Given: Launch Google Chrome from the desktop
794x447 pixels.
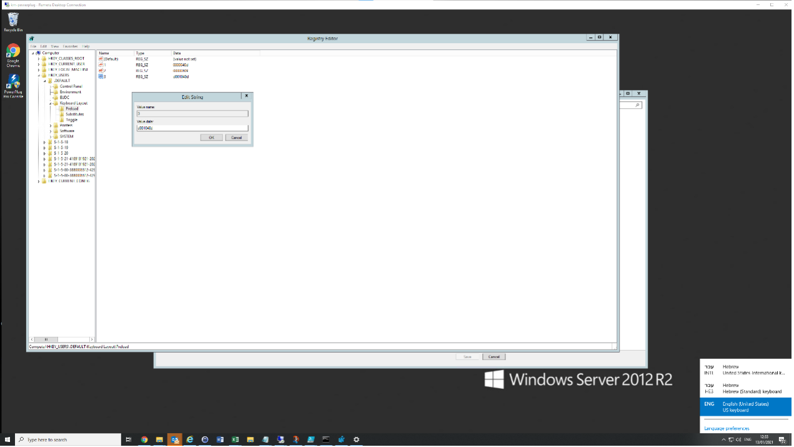Looking at the screenshot, I should (x=13, y=55).
